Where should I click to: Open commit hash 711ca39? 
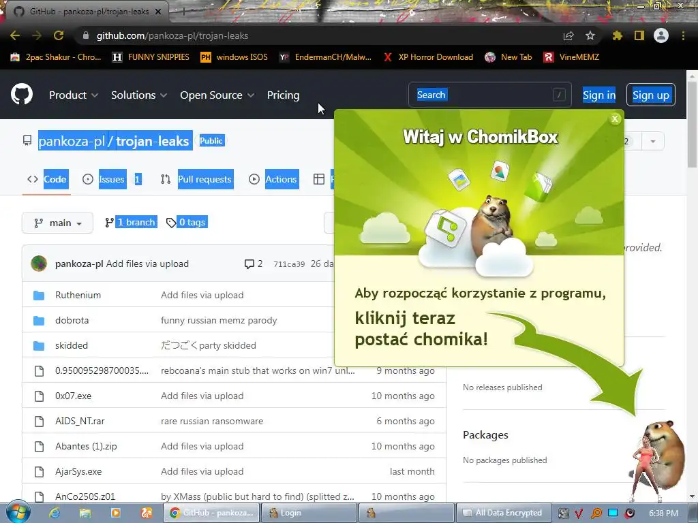coord(289,264)
